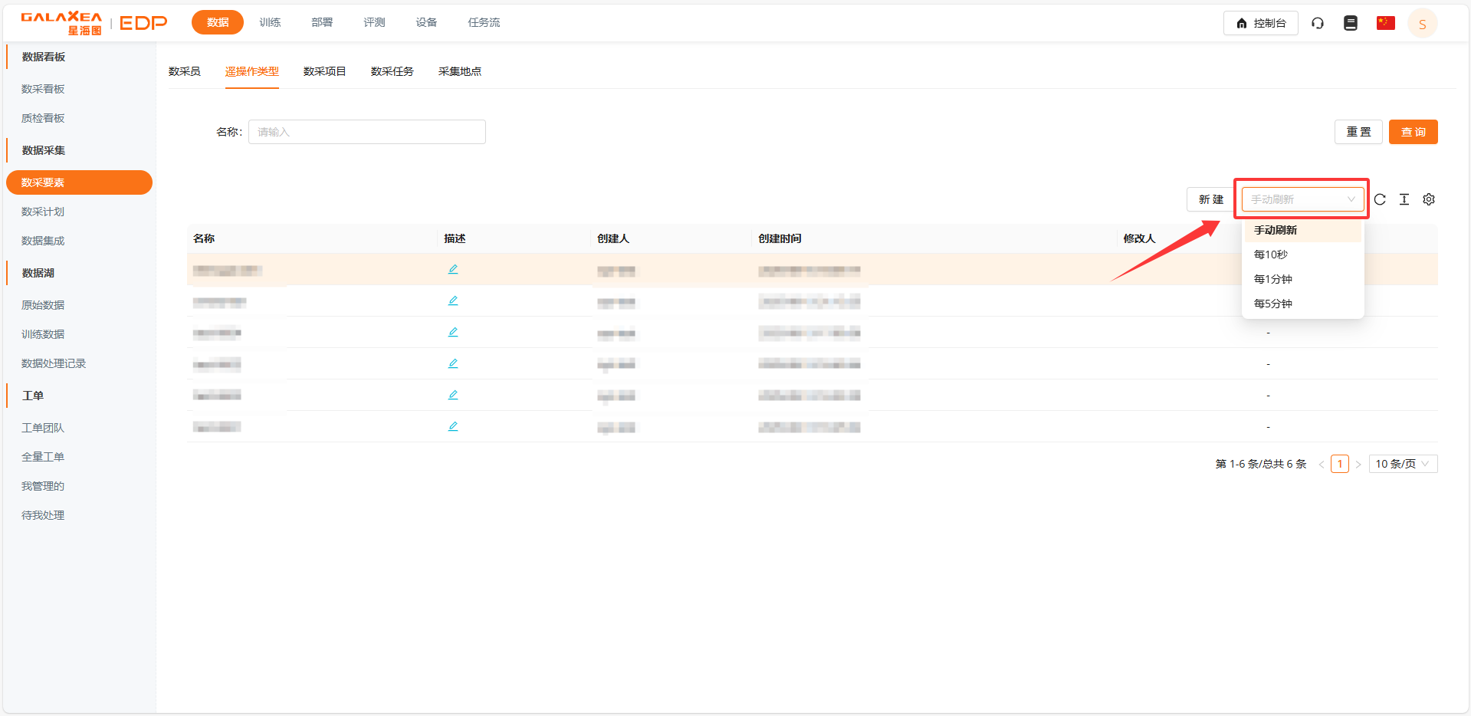The image size is (1471, 716).
Task: Click the user avatar S icon
Action: (1422, 24)
